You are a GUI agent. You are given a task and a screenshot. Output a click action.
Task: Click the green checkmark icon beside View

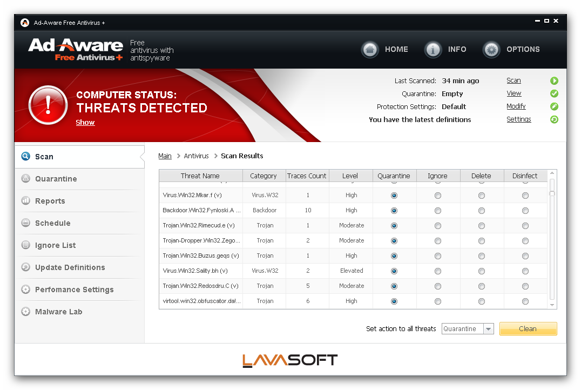(x=554, y=94)
